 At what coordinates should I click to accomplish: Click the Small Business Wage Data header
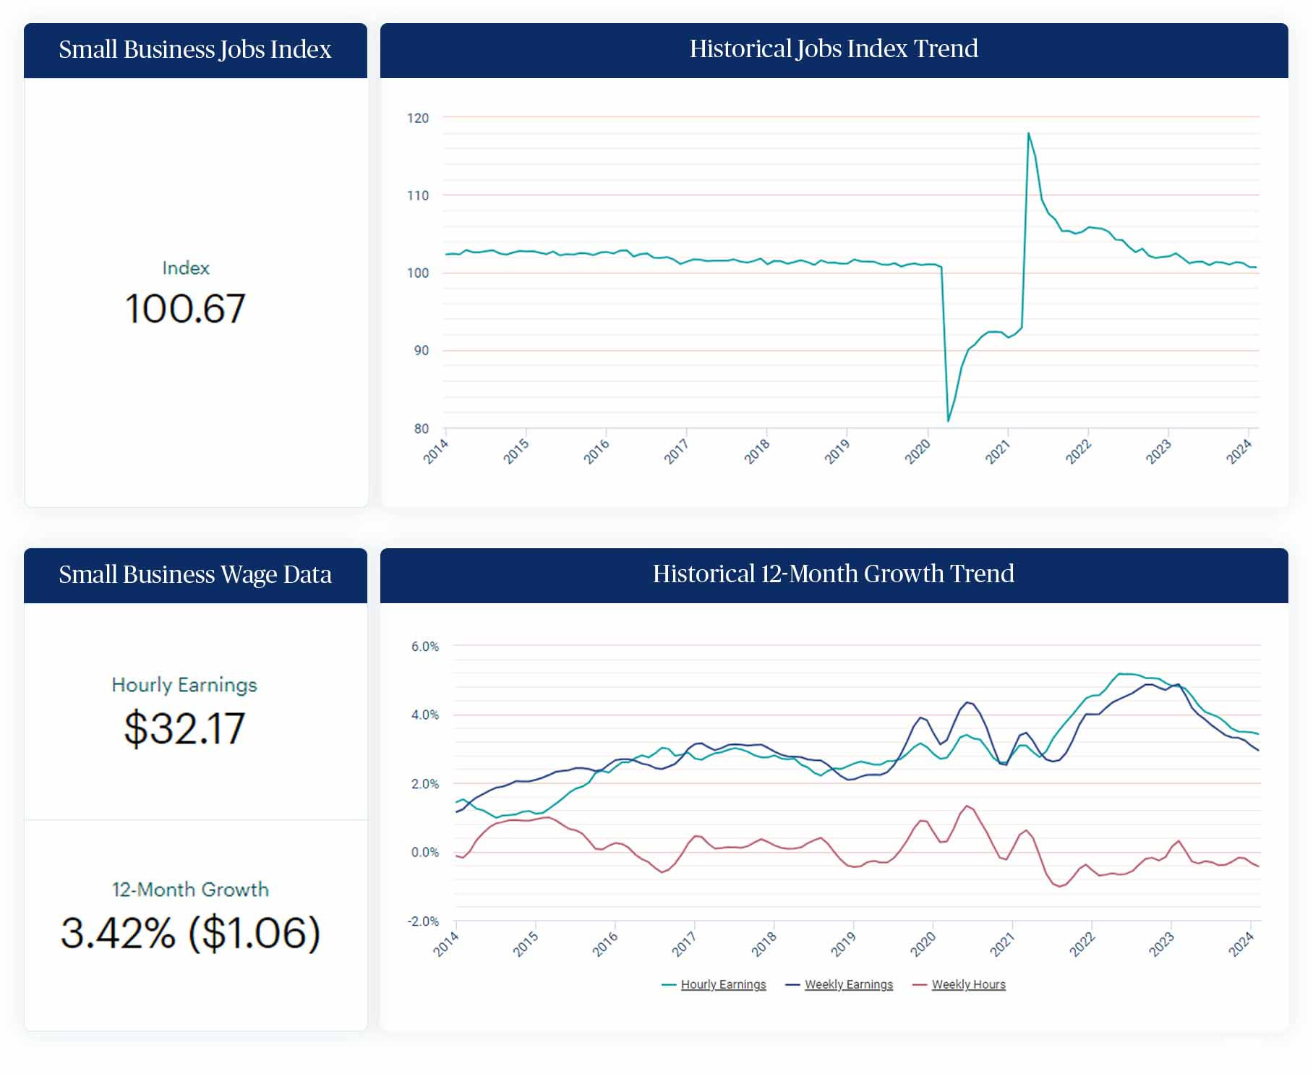[195, 575]
